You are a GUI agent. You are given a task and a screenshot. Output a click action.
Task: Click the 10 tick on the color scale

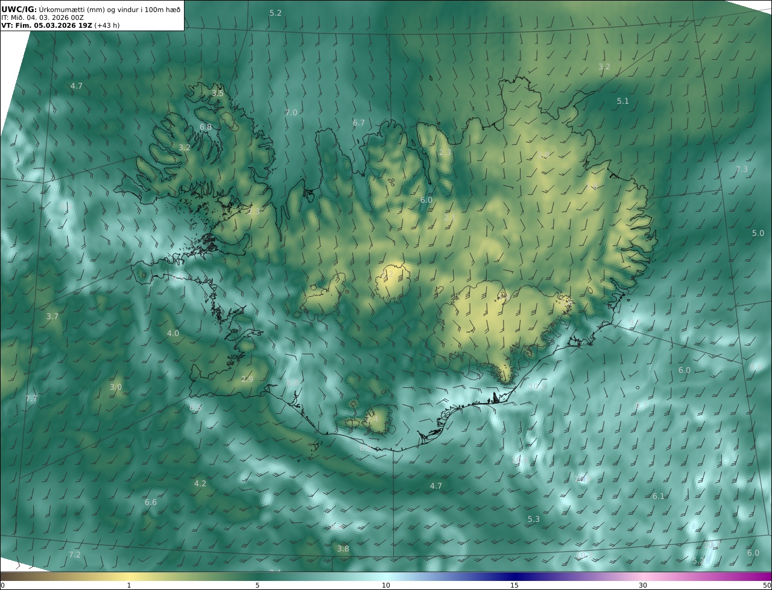[386, 585]
